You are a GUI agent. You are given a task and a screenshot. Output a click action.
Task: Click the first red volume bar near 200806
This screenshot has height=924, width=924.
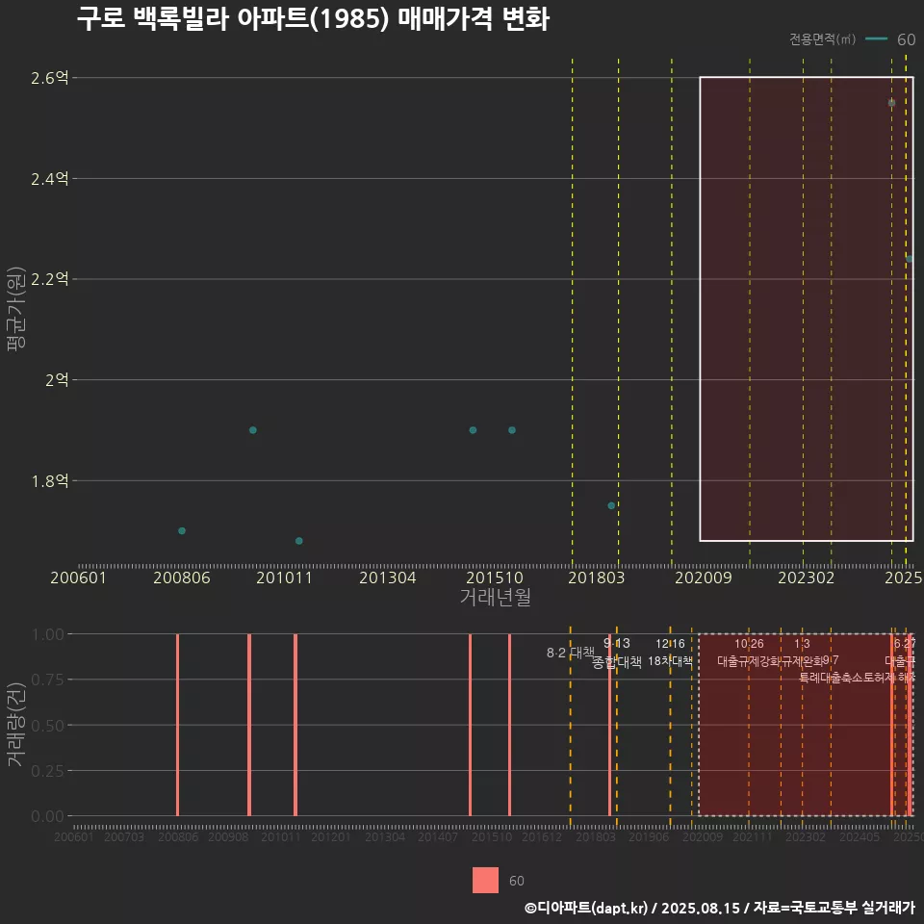point(177,725)
